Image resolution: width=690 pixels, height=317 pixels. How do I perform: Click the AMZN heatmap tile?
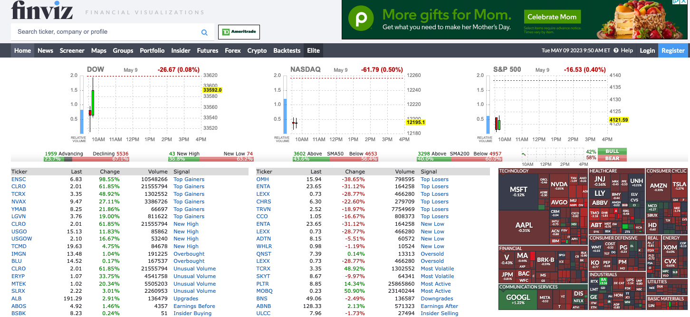coord(658,187)
